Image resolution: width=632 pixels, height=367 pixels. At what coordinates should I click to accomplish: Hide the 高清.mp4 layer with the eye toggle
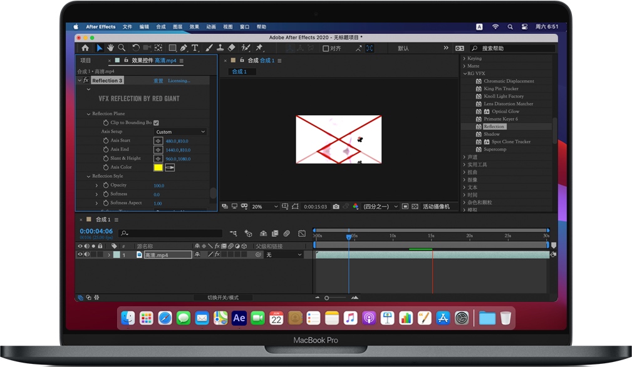point(80,254)
